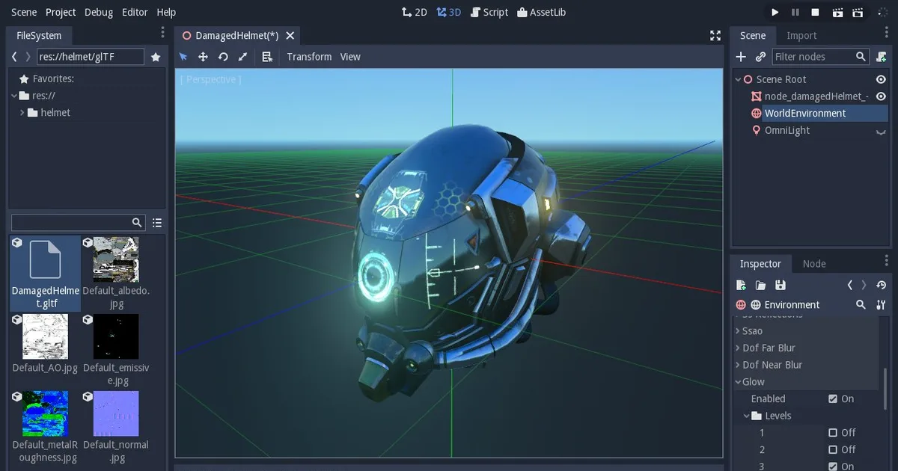The width and height of the screenshot is (898, 471).
Task: Save the current resource in Inspector
Action: (781, 285)
